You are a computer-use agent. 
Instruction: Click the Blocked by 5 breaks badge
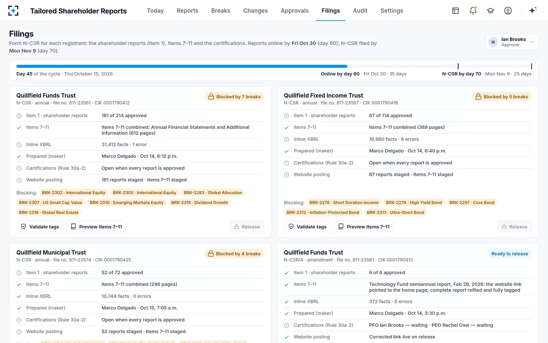[x=502, y=97]
